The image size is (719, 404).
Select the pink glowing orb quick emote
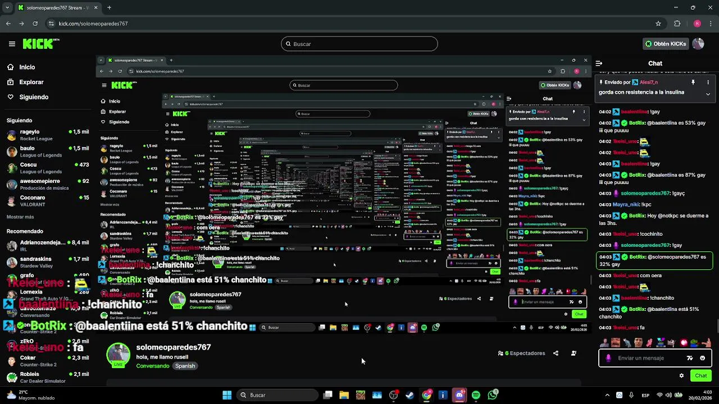pos(684,342)
